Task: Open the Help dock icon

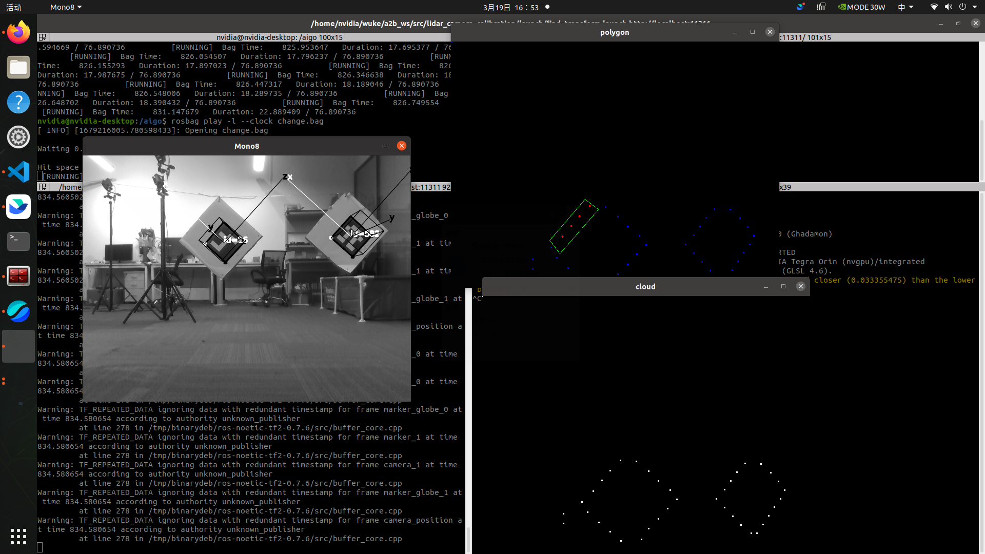Action: (x=18, y=102)
